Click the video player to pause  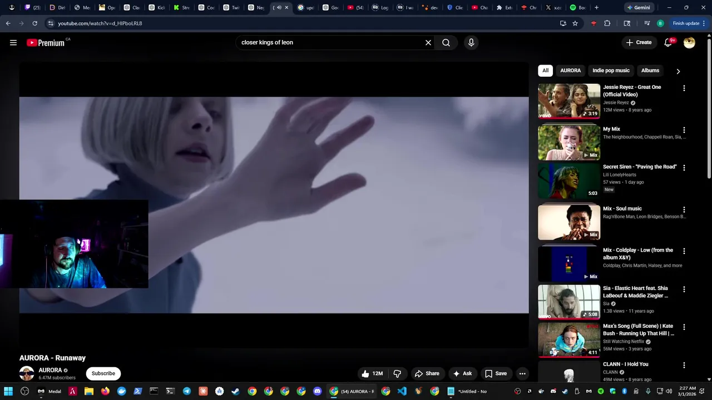[x=274, y=205]
